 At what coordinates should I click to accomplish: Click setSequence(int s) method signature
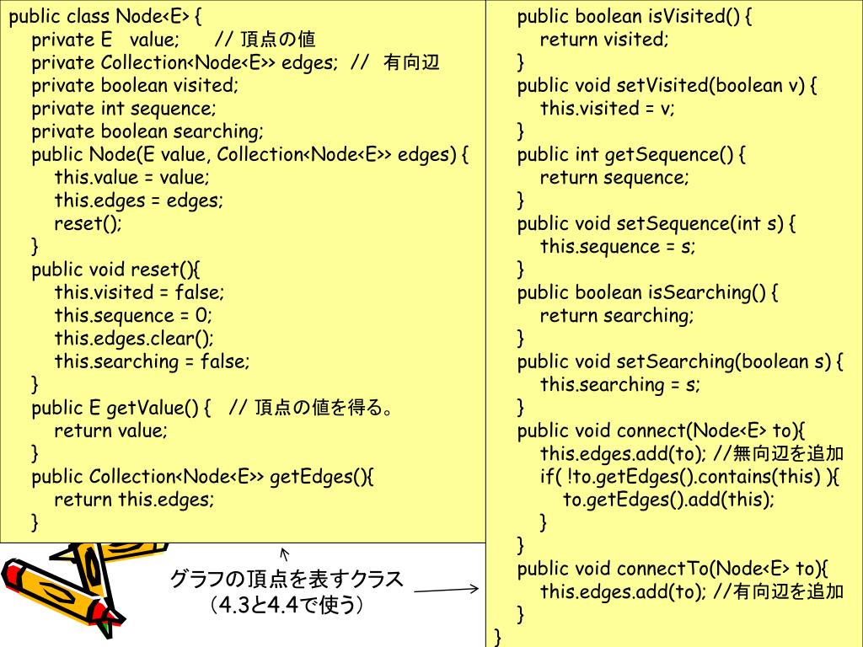(x=656, y=224)
